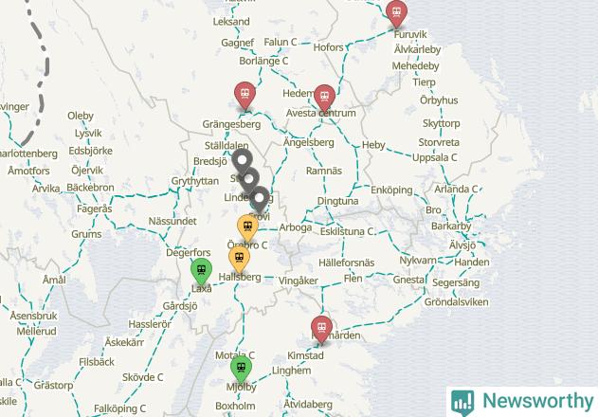Viewport: 598px width, 417px height.
Task: Click the gray pin near Frövi
Action: [x=260, y=199]
